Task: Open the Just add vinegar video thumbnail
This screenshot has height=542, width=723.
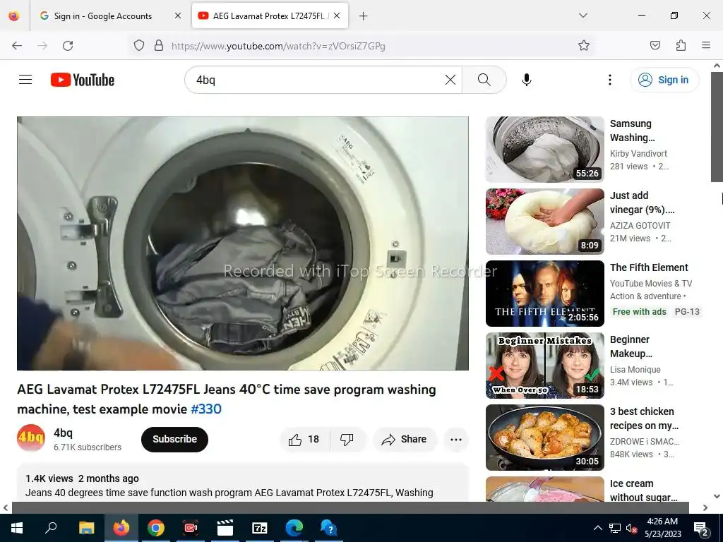Action: click(545, 221)
